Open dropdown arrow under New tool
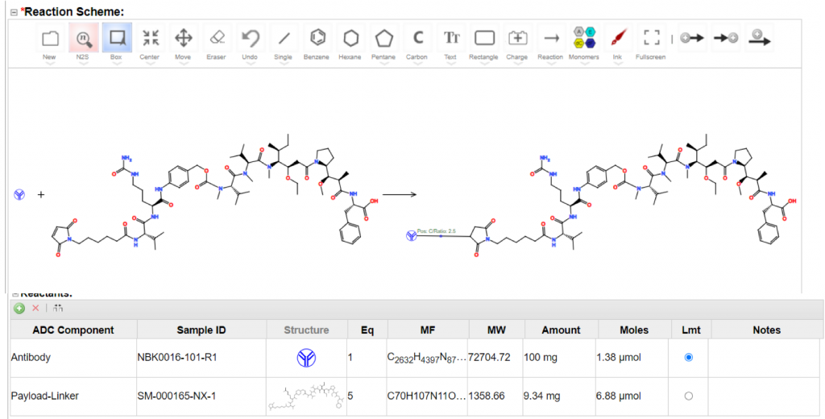Viewport: 825px width, 419px height. [x=50, y=64]
